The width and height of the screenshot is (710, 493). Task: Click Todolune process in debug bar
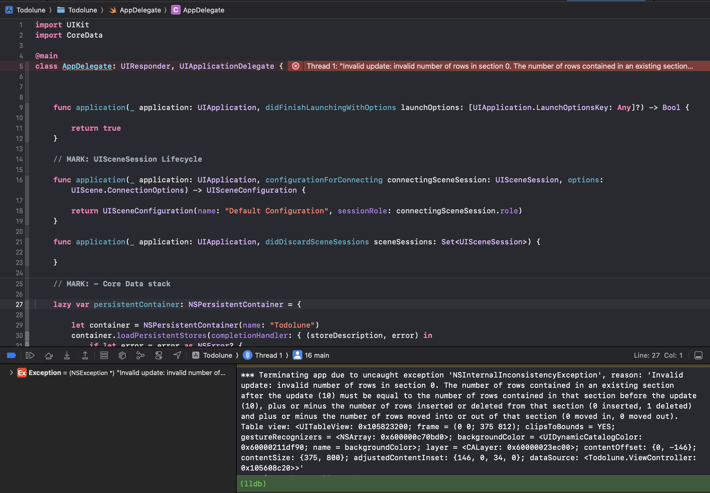pos(212,355)
